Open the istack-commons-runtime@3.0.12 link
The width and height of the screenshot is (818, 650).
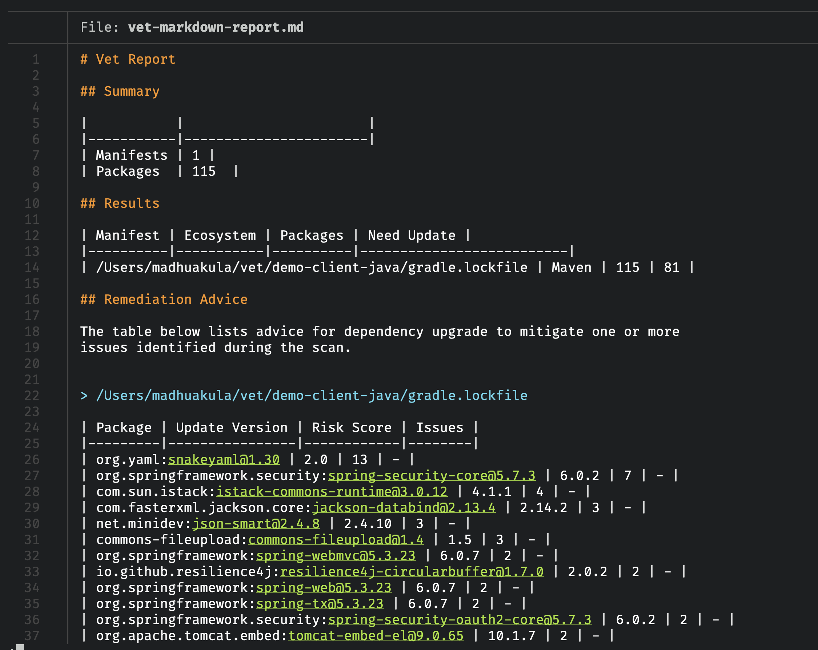pos(332,492)
